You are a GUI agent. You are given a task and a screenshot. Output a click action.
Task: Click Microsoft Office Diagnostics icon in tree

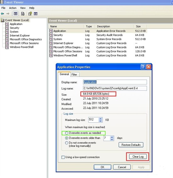point(7,39)
